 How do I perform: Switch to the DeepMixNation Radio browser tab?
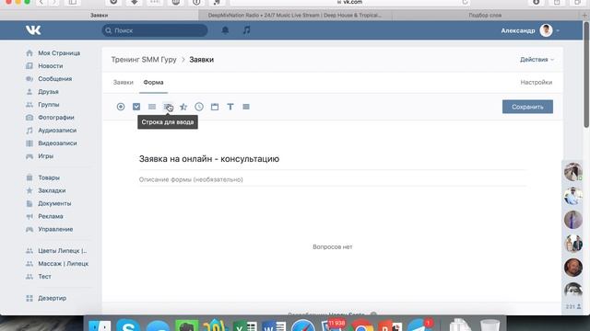pyautogui.click(x=295, y=15)
